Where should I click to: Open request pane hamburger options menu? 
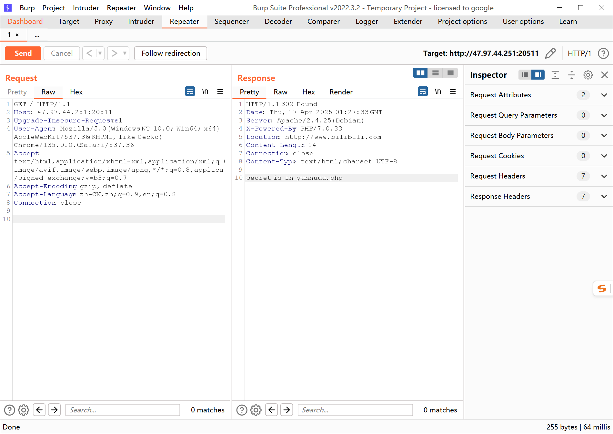pos(220,92)
